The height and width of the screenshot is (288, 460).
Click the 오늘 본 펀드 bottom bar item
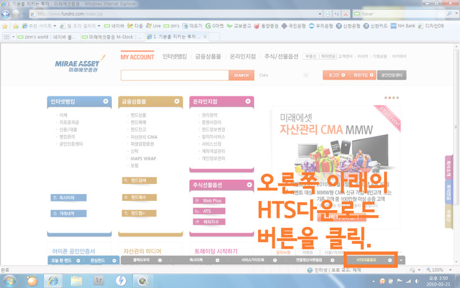pos(65,261)
